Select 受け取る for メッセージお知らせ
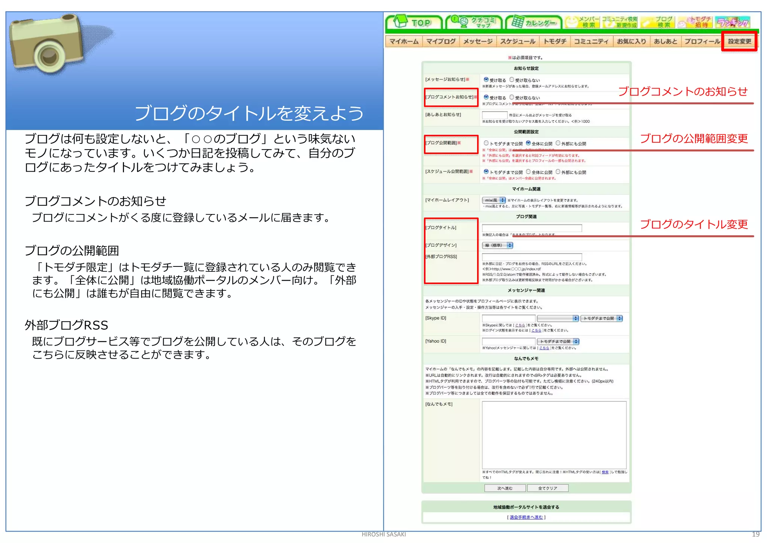The width and height of the screenshot is (767, 543). click(x=486, y=80)
